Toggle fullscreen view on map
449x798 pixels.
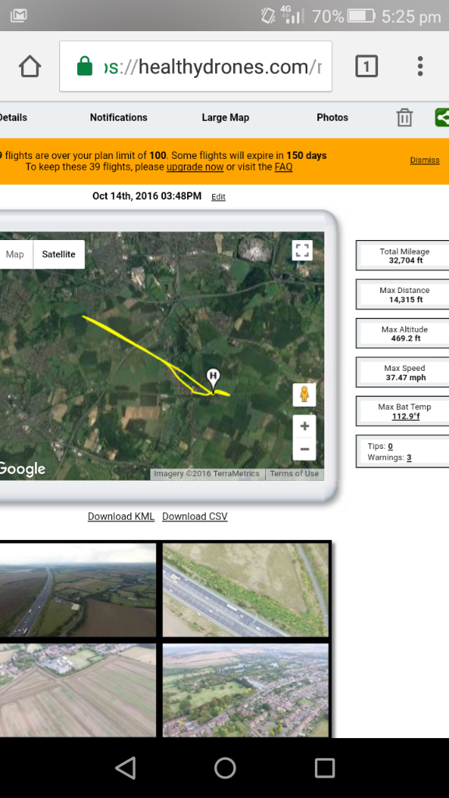[x=302, y=250]
